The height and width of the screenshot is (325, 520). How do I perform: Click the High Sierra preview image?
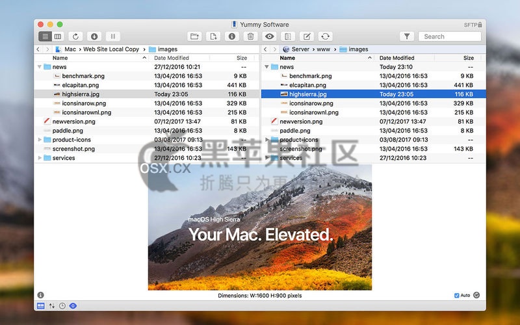[x=260, y=227]
